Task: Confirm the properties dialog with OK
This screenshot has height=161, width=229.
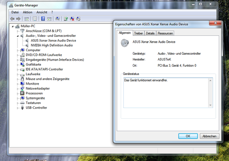Action: 188,136
